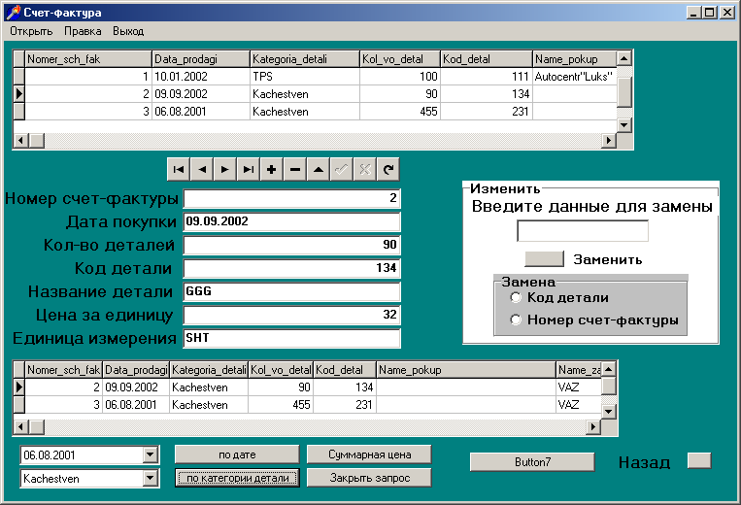Step to previous record in navigator

pyautogui.click(x=201, y=168)
